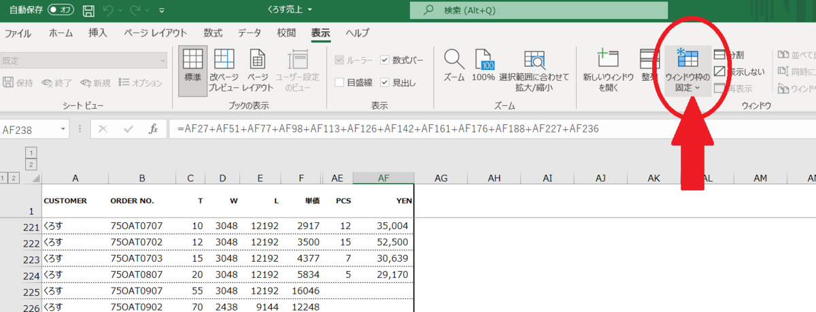Toggle the 自動保存 AutoSave switch
The image size is (816, 312).
tap(61, 11)
